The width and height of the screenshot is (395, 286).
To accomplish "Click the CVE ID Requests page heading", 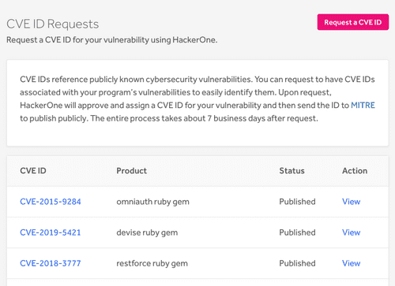I will [x=53, y=24].
